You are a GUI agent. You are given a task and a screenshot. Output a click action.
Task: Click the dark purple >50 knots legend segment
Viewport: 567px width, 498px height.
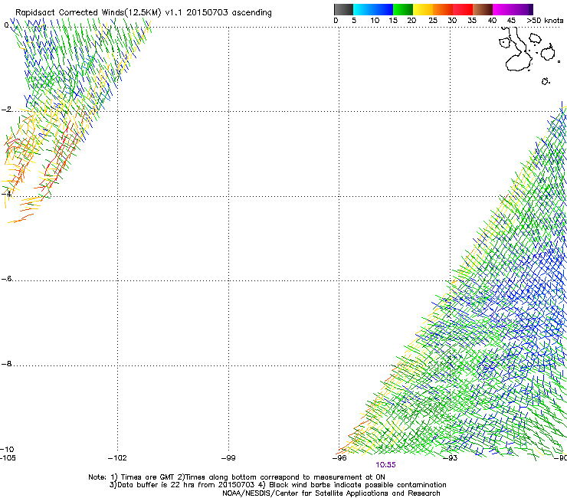point(531,9)
